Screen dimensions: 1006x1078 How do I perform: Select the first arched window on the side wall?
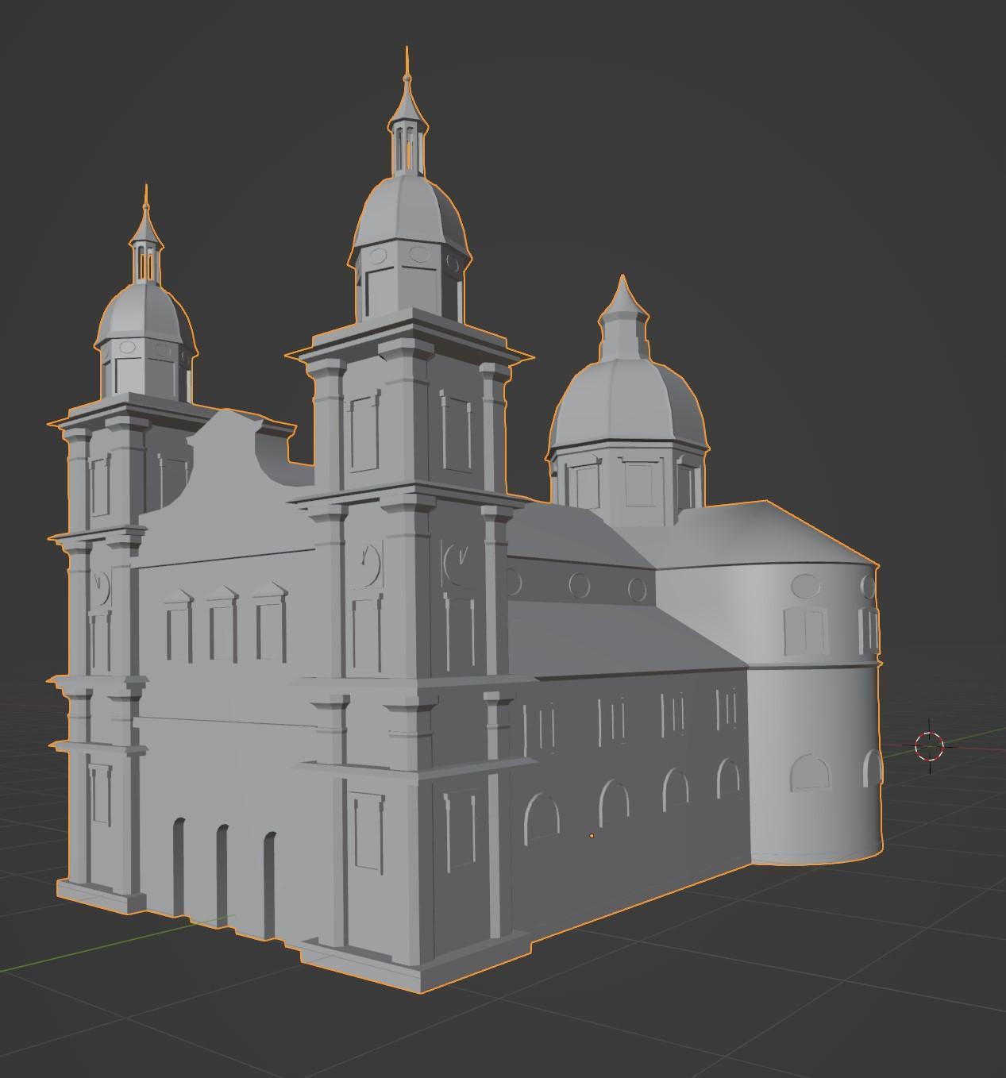[x=542, y=818]
